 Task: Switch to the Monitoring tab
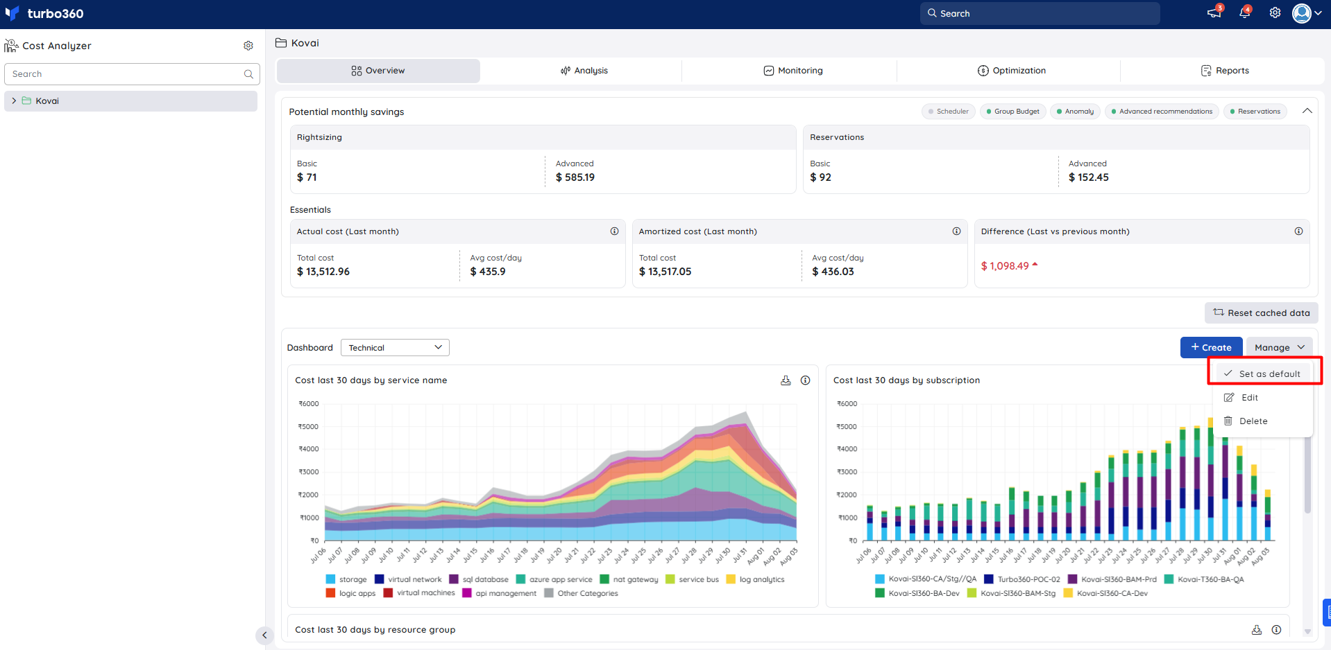[x=793, y=71]
